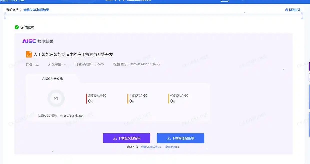Click the download icon on 下载全文报告单
310x164 pixels.
coord(115,138)
